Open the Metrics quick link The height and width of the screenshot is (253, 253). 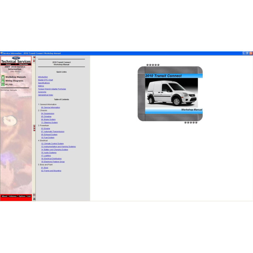point(41,86)
